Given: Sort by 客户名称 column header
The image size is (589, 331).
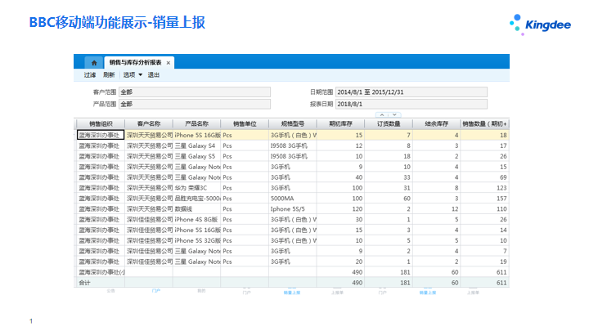Looking at the screenshot, I should (x=149, y=124).
